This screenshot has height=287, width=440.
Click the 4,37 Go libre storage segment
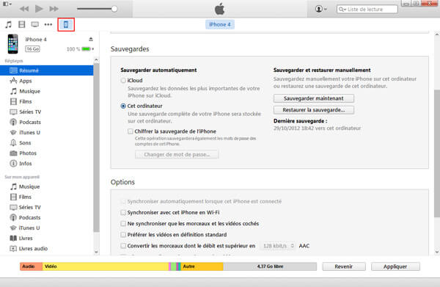pos(270,266)
